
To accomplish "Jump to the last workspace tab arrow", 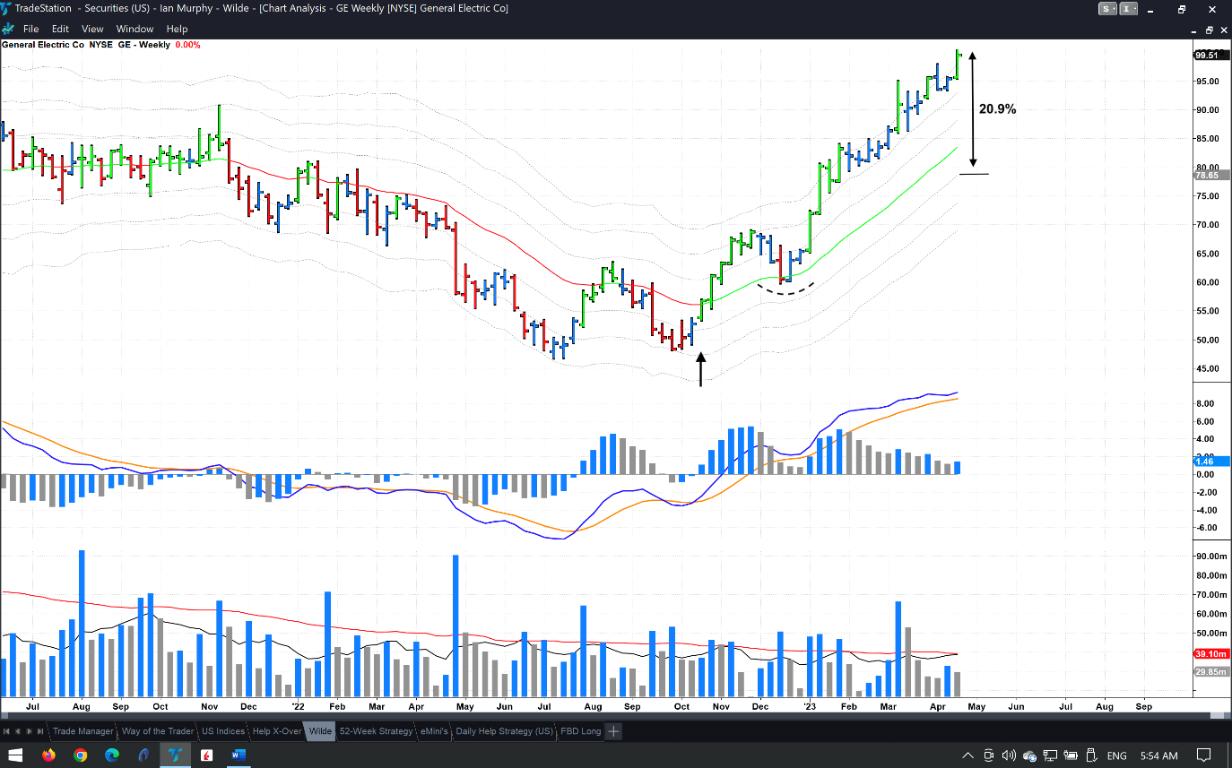I will (x=40, y=731).
